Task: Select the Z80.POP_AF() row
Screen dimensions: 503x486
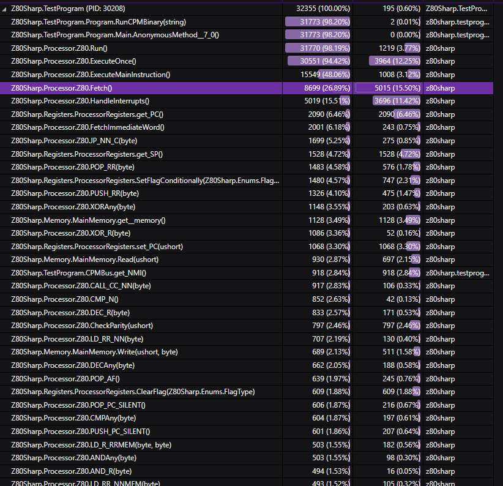Action: point(247,378)
